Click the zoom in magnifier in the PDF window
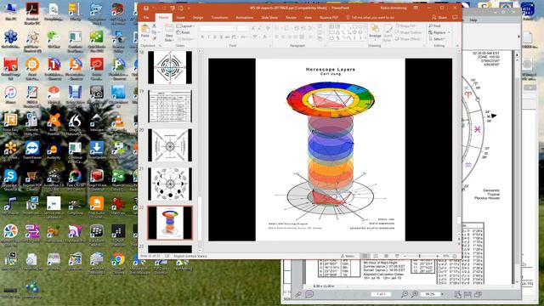 (x=415, y=294)
